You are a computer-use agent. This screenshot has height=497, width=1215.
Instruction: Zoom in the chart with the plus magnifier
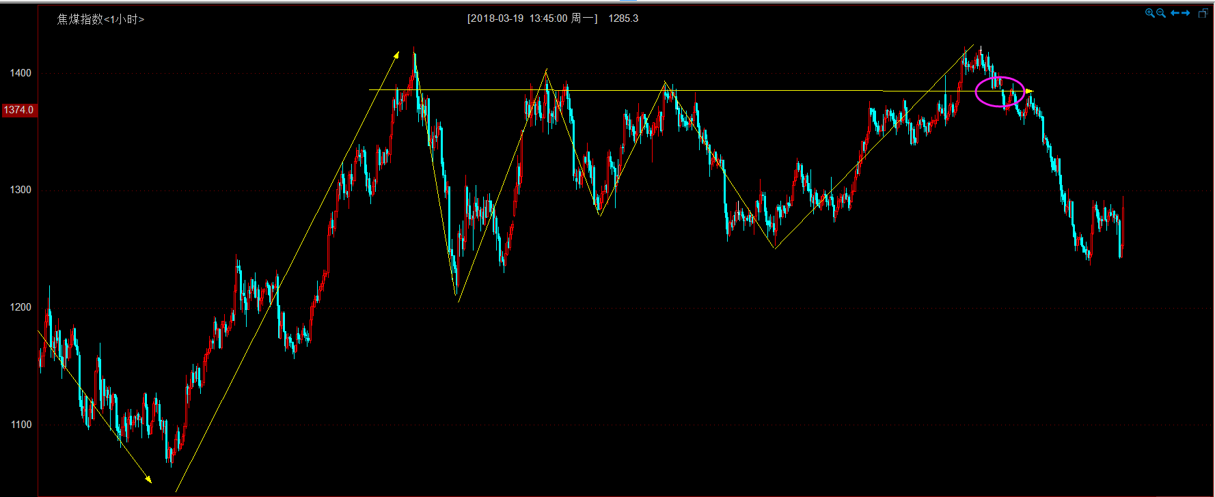click(1150, 13)
